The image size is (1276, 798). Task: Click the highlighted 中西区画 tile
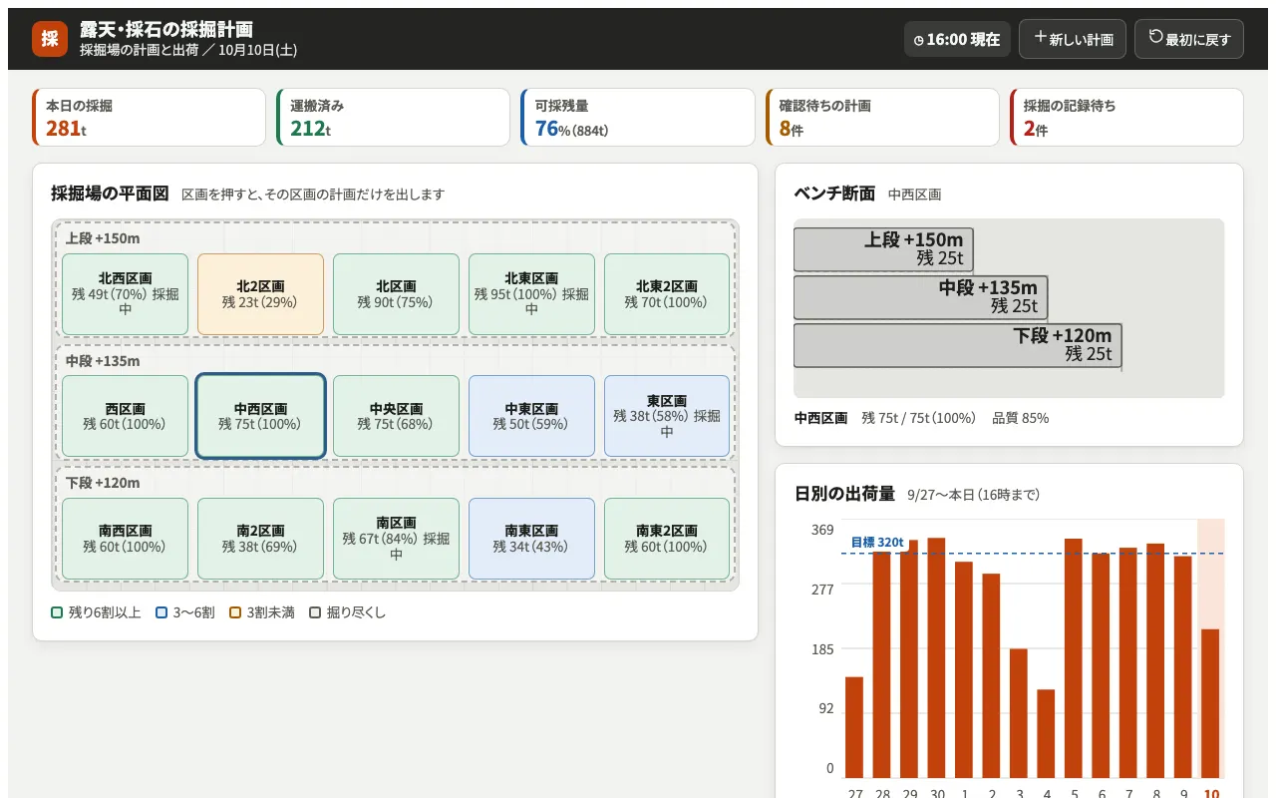click(x=260, y=416)
